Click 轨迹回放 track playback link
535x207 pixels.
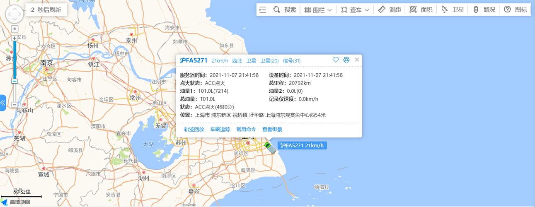click(x=194, y=129)
